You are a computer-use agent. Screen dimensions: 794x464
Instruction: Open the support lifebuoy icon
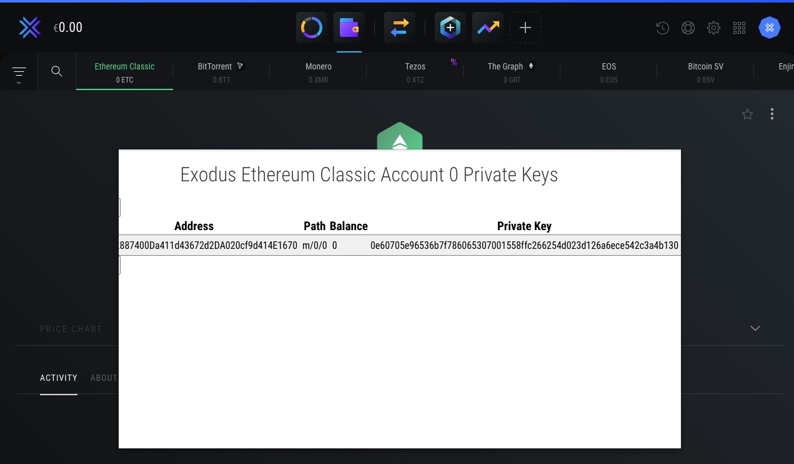688,28
